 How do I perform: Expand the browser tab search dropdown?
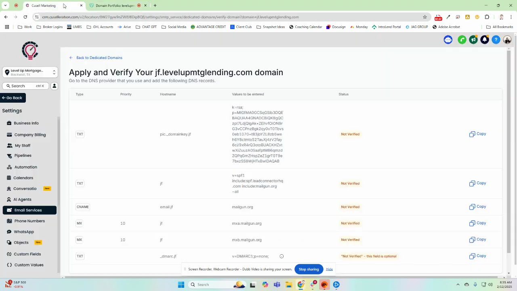[x=5, y=6]
